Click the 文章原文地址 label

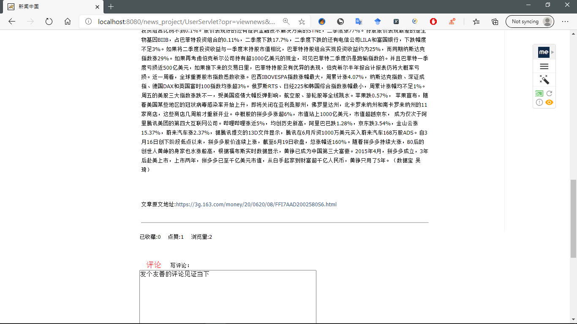pos(158,205)
